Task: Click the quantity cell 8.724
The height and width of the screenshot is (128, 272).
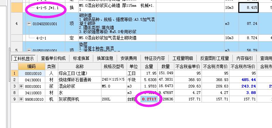Action: tap(249, 38)
